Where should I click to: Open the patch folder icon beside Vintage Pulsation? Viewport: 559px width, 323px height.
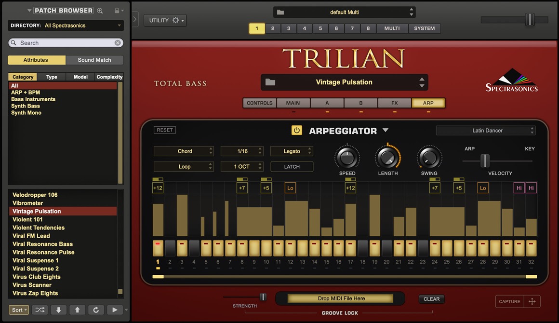point(270,82)
